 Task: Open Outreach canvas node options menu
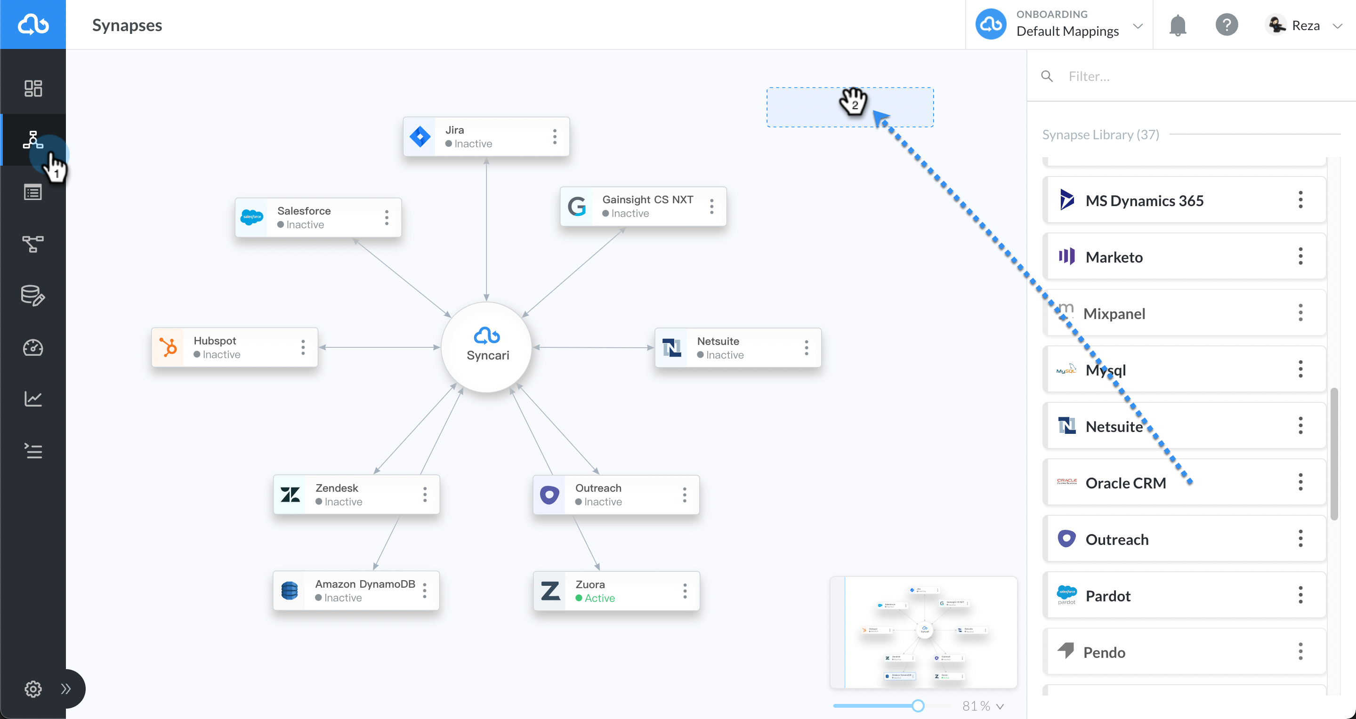[x=684, y=495]
